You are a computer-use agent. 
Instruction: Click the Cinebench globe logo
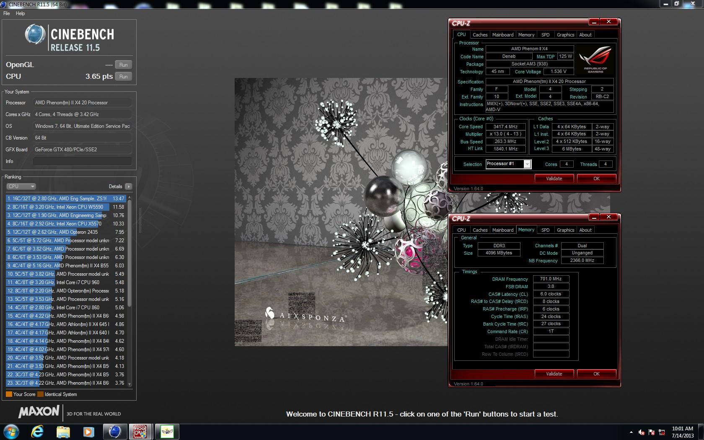[x=35, y=34]
